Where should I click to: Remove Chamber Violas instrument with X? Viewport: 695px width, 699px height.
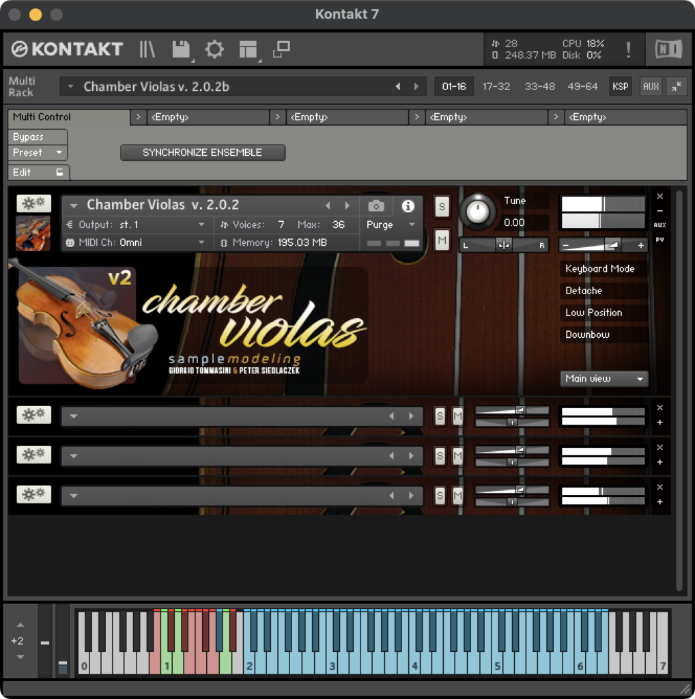tap(659, 196)
